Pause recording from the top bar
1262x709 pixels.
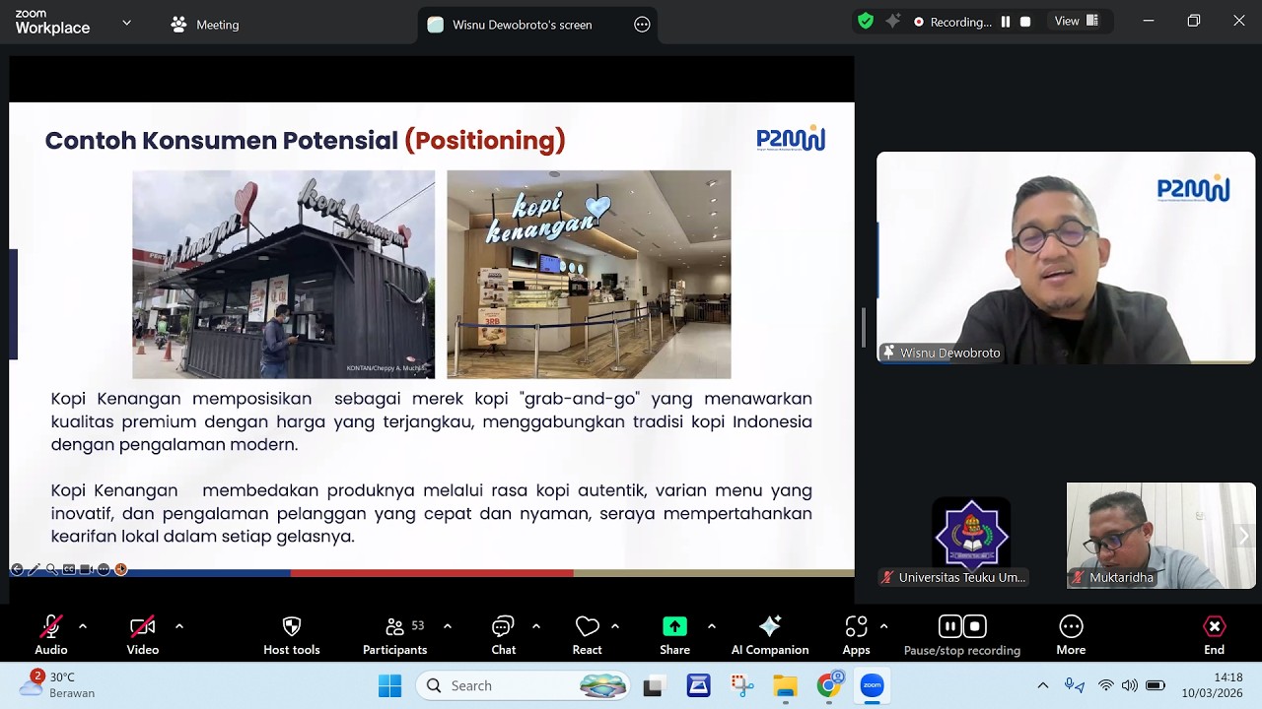pyautogui.click(x=1006, y=22)
